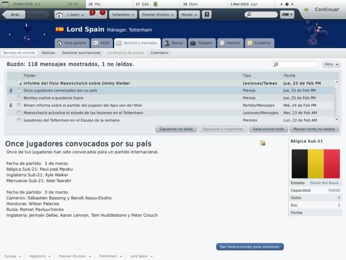346x260 pixels.
Task: Click the home icon in the top toolbar
Action: (59, 15)
